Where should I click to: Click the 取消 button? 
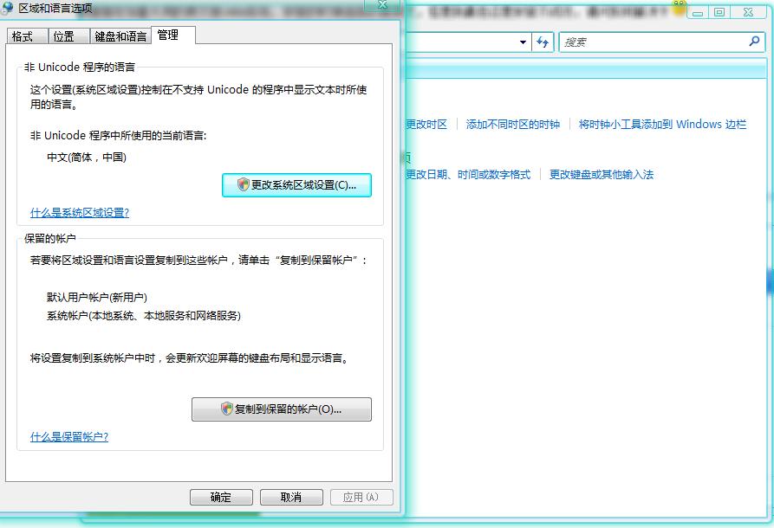pyautogui.click(x=291, y=497)
